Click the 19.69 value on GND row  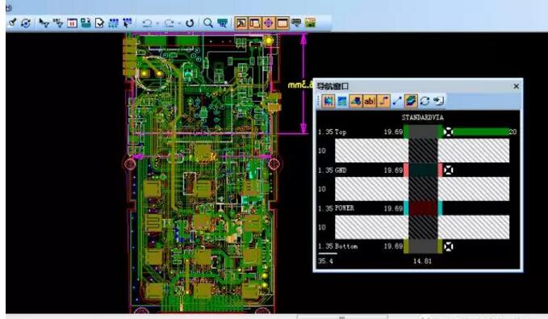[x=393, y=170]
